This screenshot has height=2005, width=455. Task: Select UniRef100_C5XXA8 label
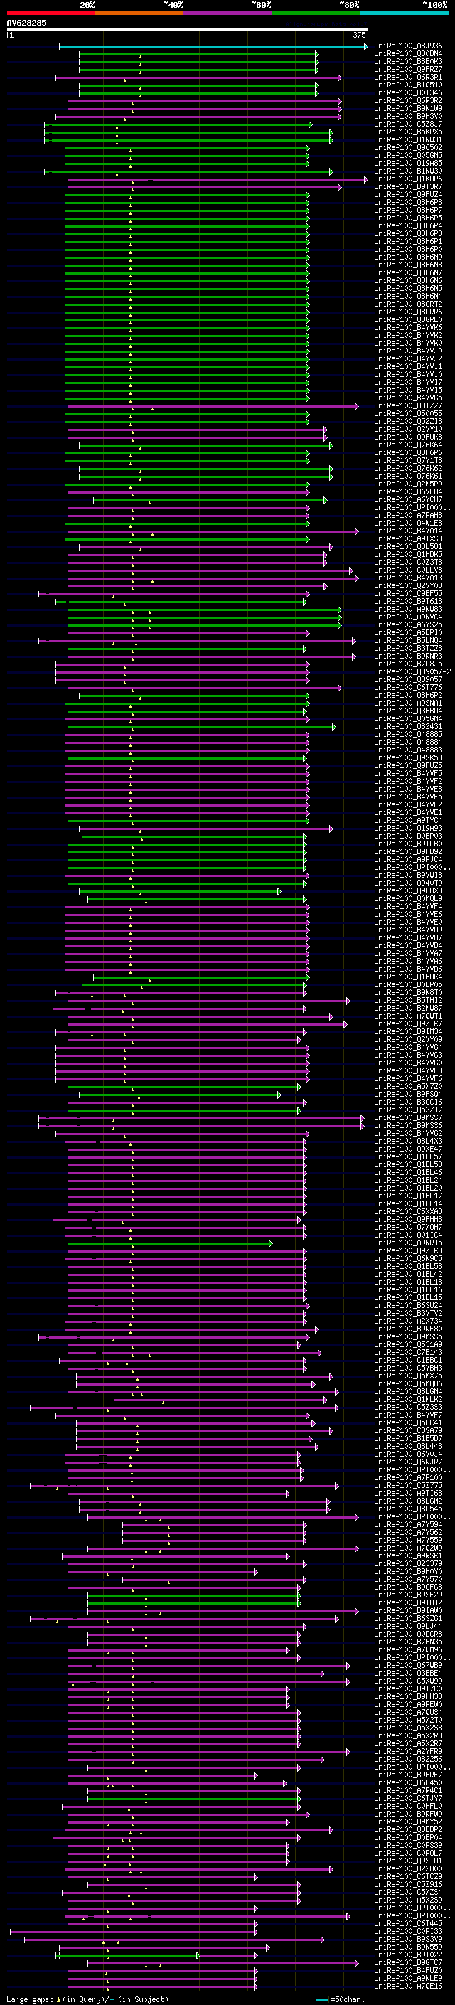[x=408, y=1212]
